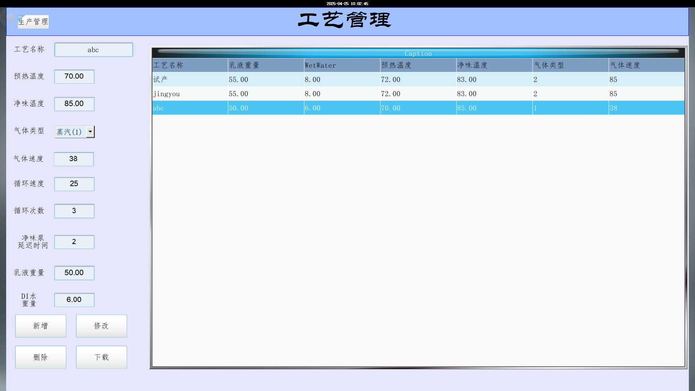Viewport: 695px width, 391px height.
Task: Click the 工艺名称 input field containing abc
Action: (93, 50)
